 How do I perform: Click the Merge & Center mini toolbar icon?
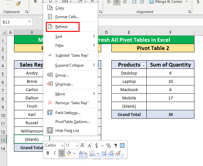click(122, 145)
